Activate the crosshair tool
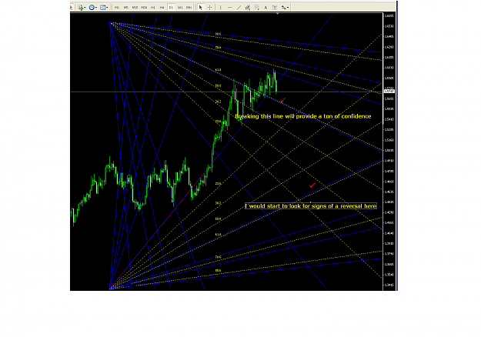The height and width of the screenshot is (337, 481). pos(210,8)
